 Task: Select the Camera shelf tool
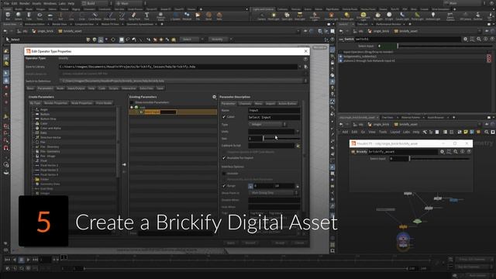262,15
